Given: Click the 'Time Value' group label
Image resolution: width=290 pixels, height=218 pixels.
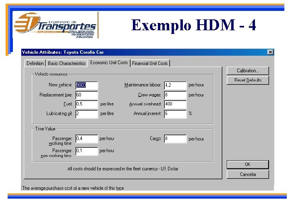Looking at the screenshot, I should [45, 129].
